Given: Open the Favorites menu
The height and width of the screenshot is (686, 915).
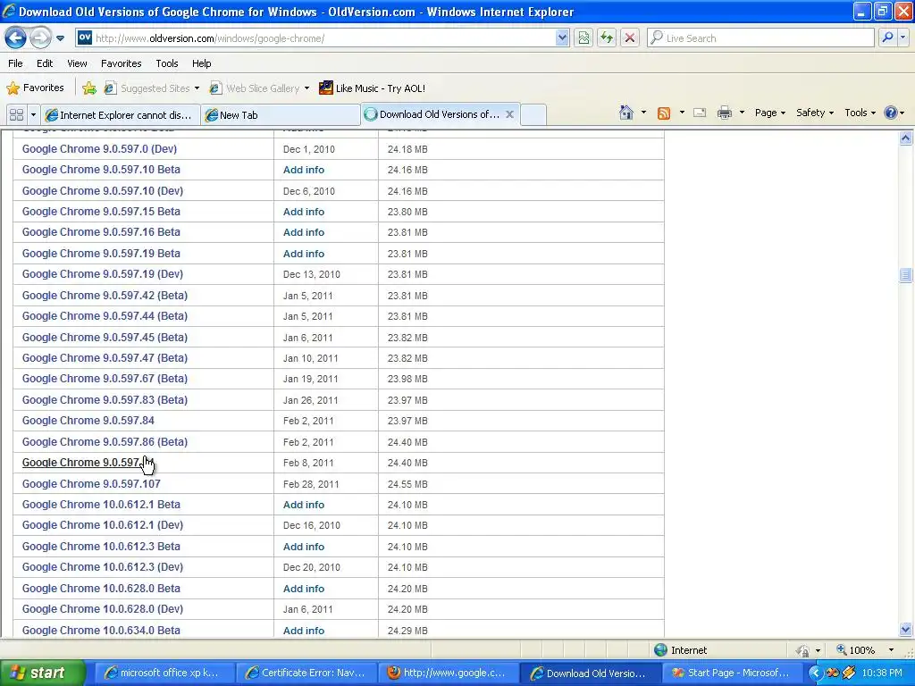Looking at the screenshot, I should pos(121,63).
